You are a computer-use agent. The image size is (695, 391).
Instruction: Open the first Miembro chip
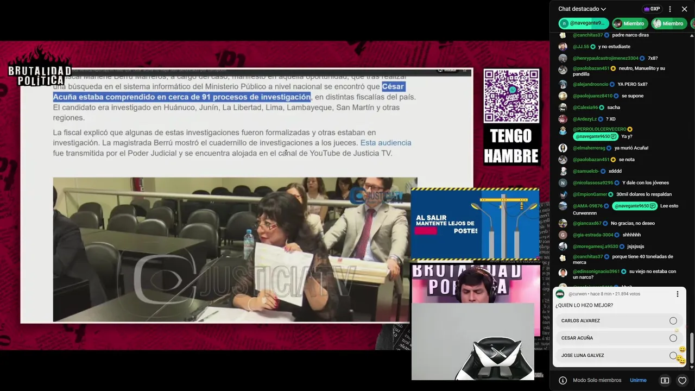[629, 23]
